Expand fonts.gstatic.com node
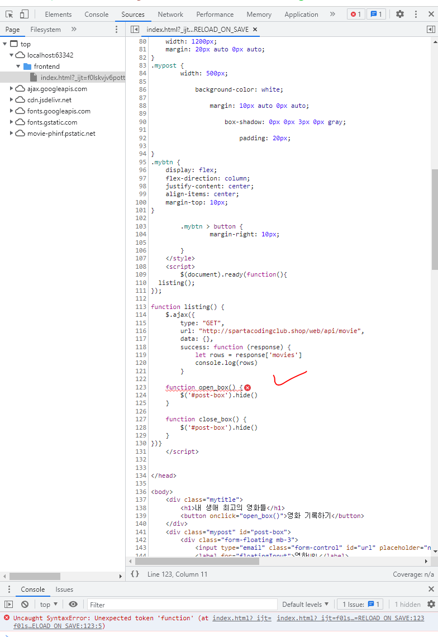 pos(11,122)
